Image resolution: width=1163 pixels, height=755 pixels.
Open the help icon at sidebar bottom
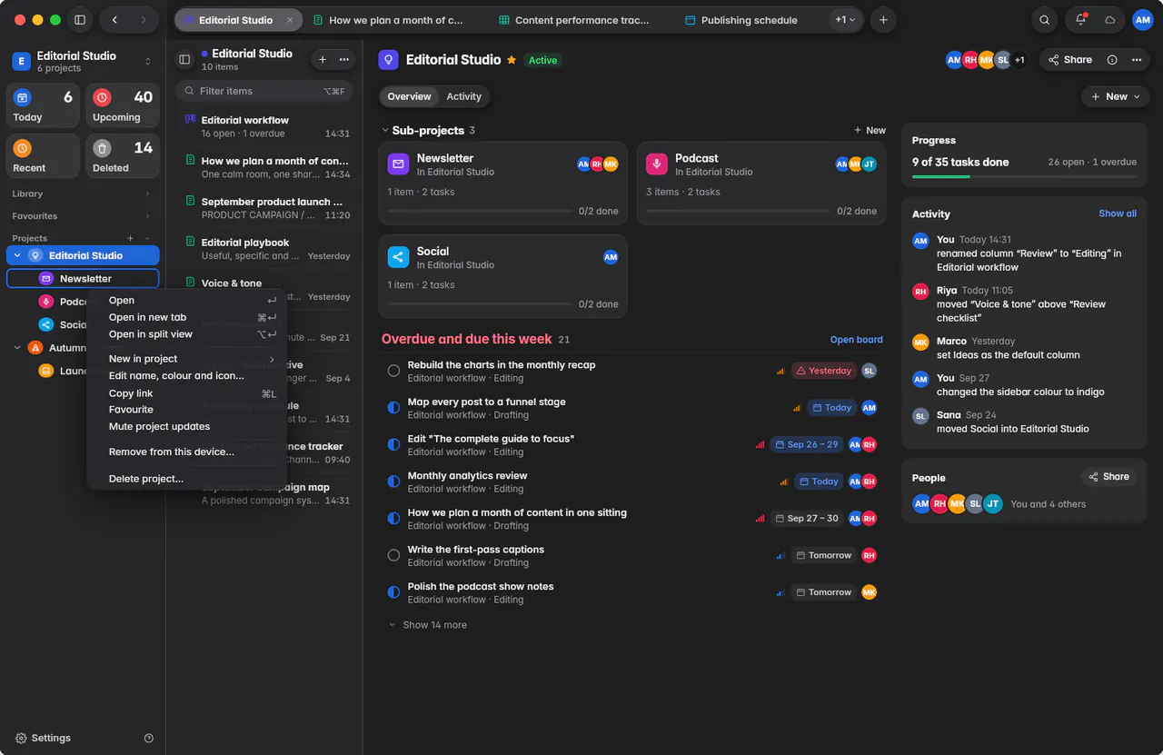click(x=149, y=739)
